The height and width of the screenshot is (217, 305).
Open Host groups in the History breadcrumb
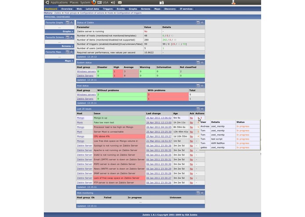(x=70, y=13)
